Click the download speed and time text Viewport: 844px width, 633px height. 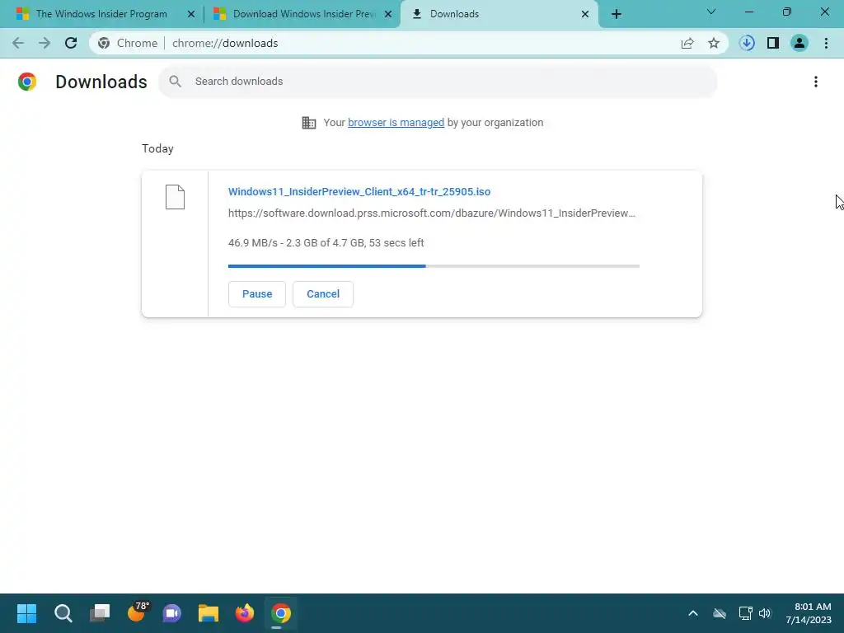[x=326, y=243]
